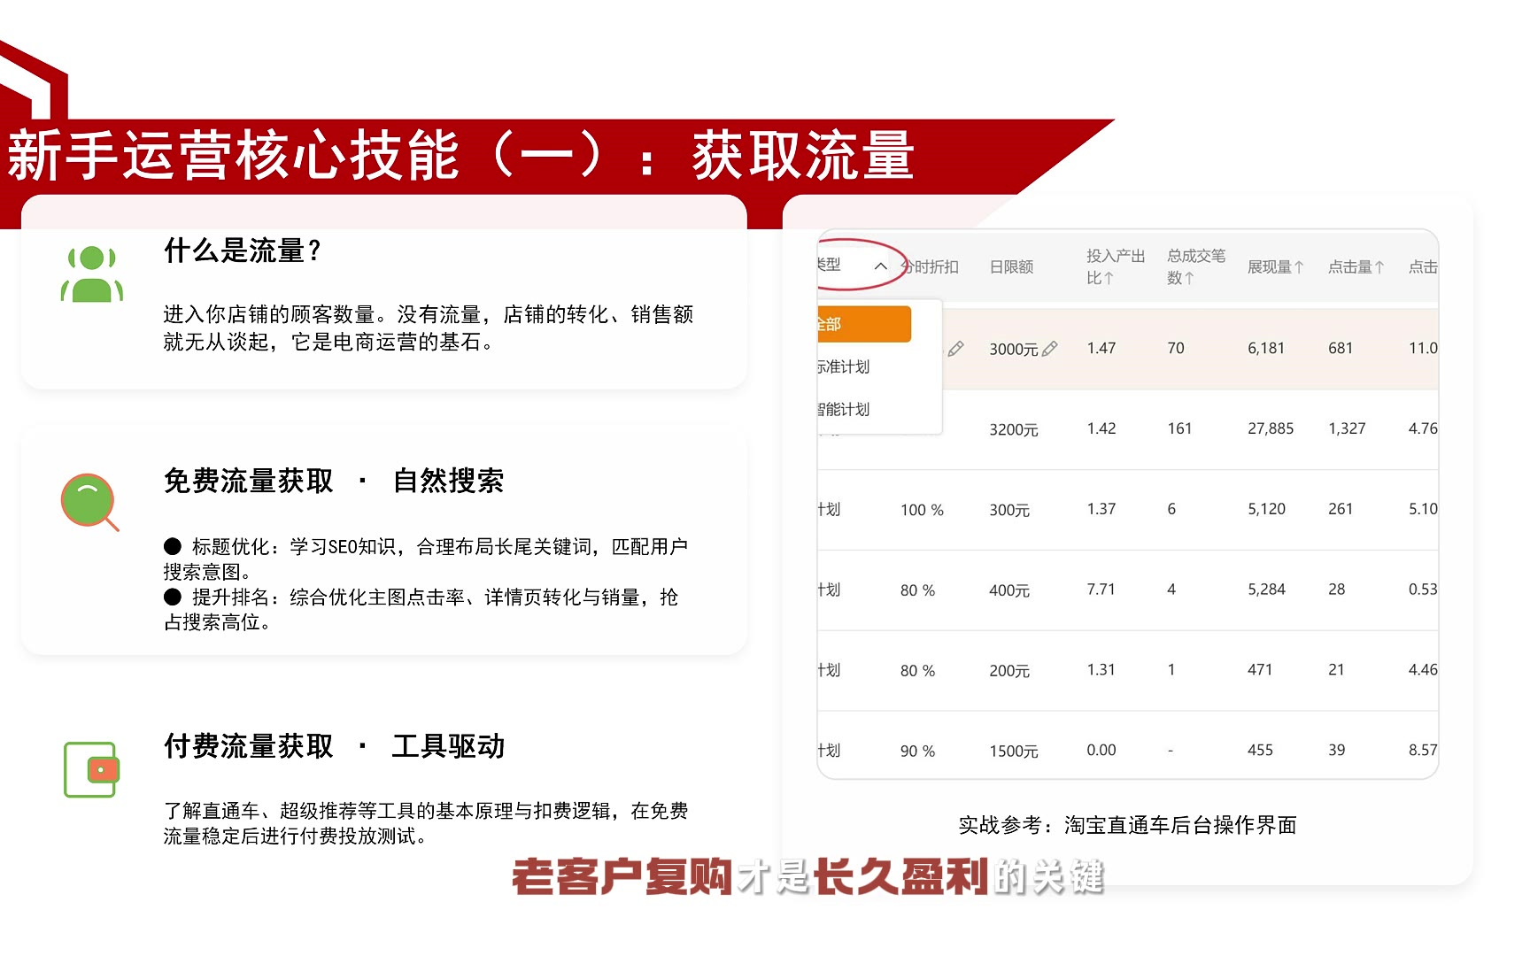1530x956 pixels.
Task: Click the 3000元 daily limit value
Action: coord(1014,349)
